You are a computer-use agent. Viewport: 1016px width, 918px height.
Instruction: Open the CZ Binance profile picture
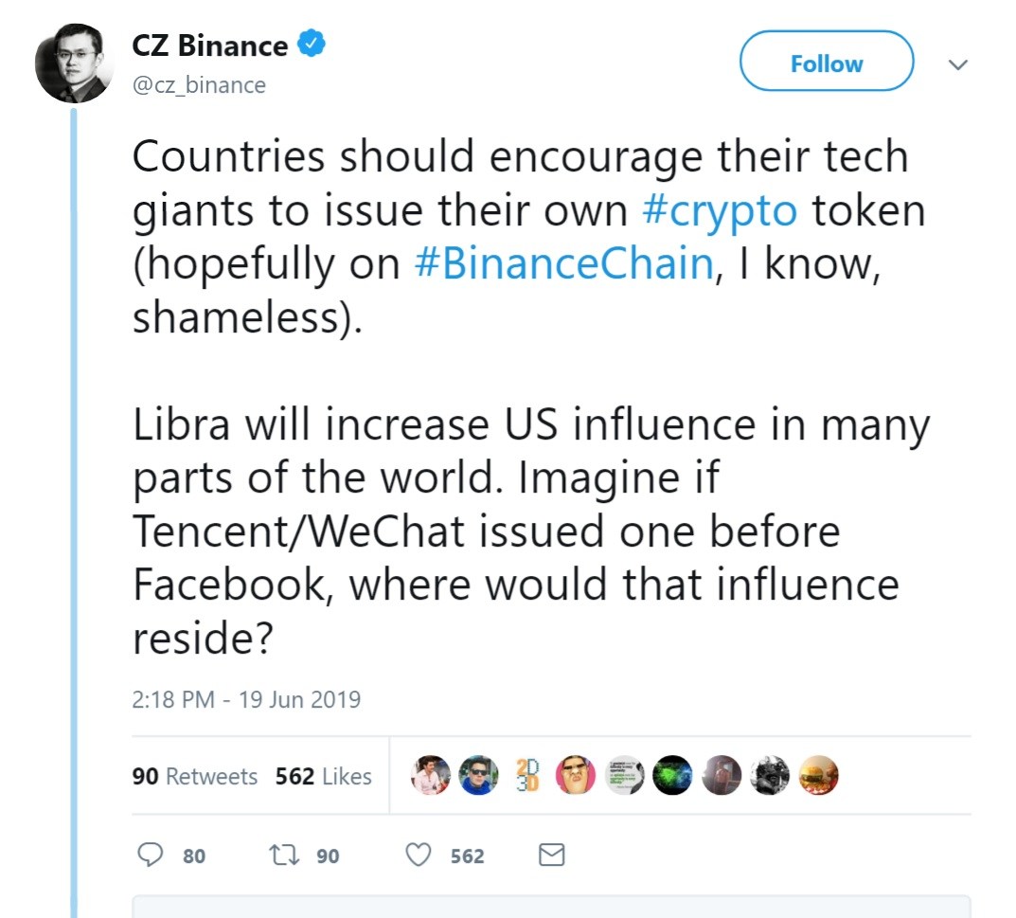click(x=74, y=65)
